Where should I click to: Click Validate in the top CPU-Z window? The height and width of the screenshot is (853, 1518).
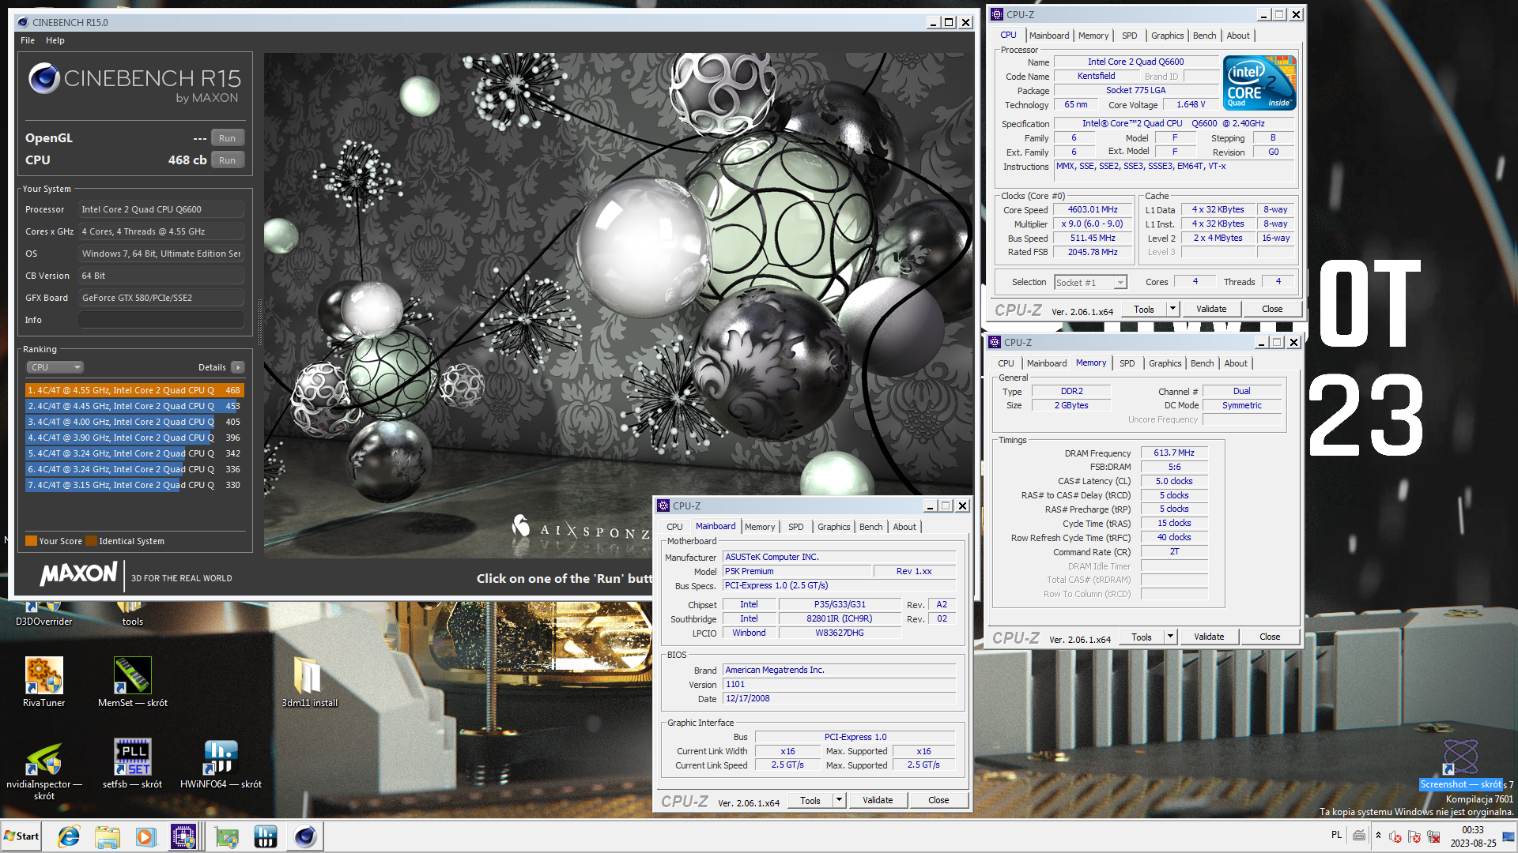click(x=1211, y=309)
